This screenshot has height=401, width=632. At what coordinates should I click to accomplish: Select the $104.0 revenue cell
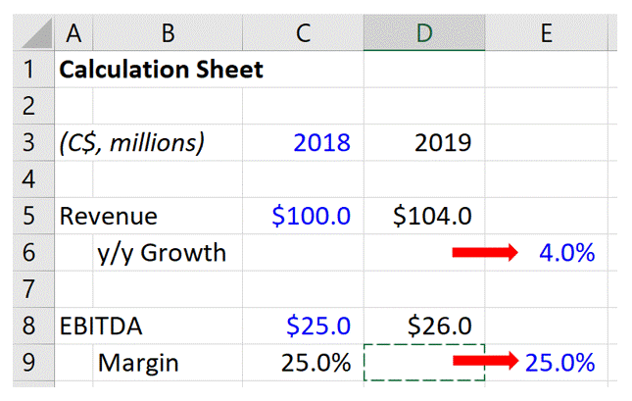pyautogui.click(x=432, y=216)
